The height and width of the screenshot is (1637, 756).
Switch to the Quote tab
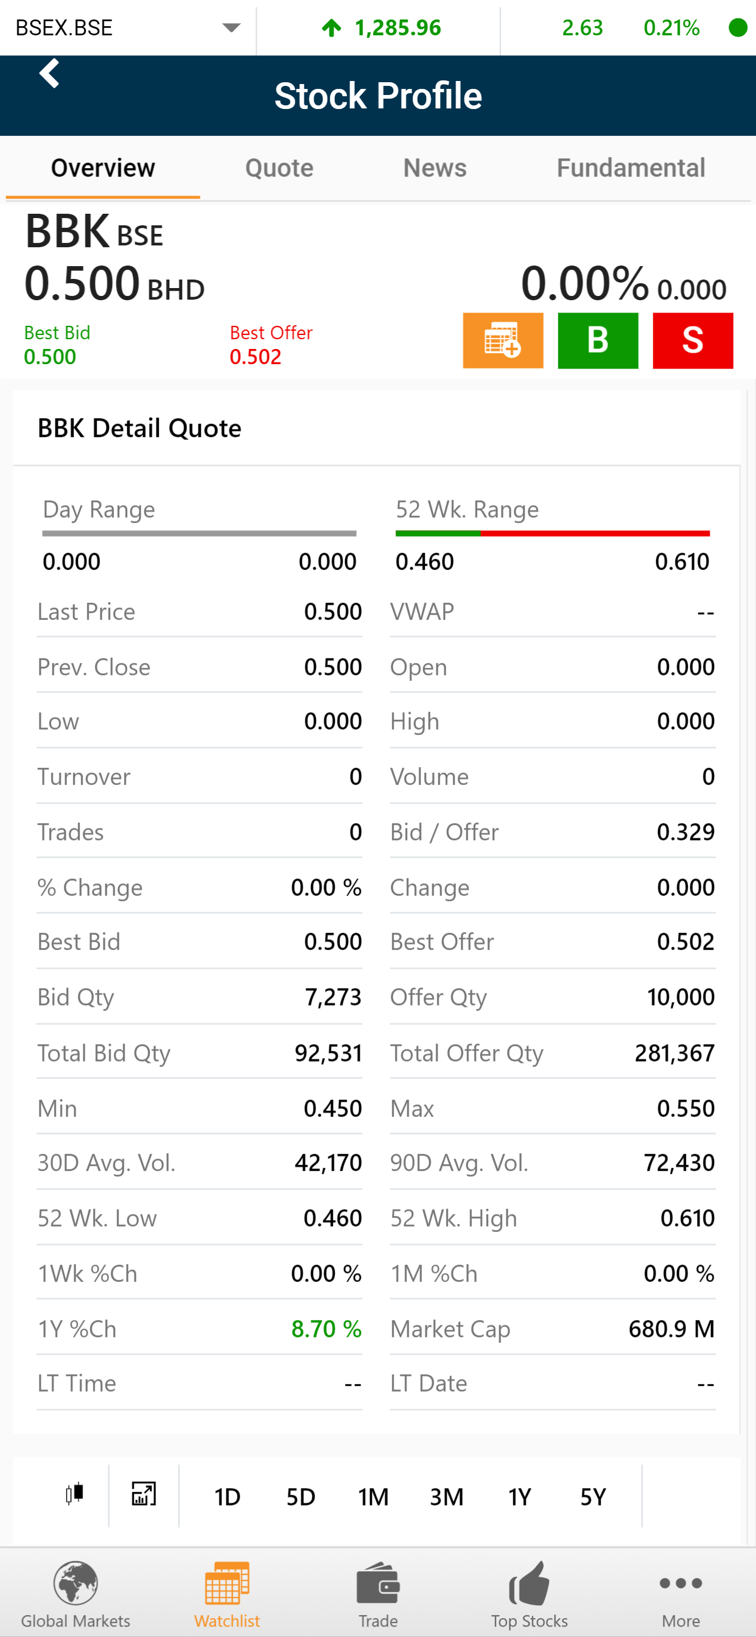pyautogui.click(x=279, y=167)
